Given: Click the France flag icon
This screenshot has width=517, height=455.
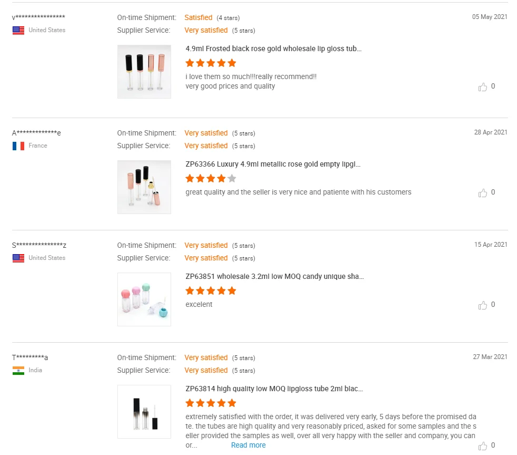Looking at the screenshot, I should (x=18, y=146).
